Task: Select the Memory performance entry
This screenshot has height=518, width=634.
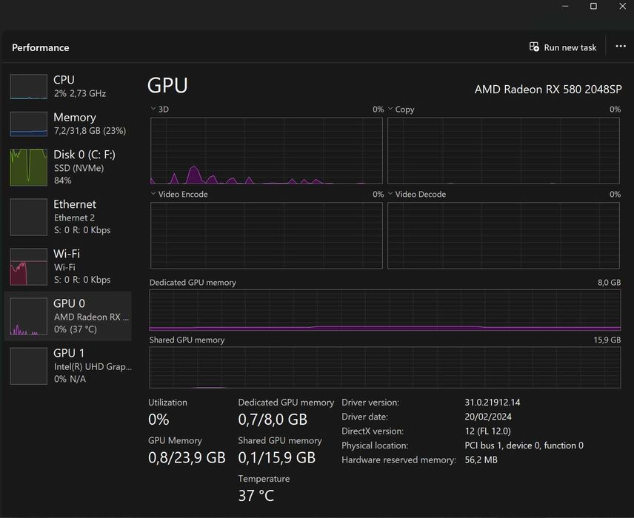Action: point(67,124)
